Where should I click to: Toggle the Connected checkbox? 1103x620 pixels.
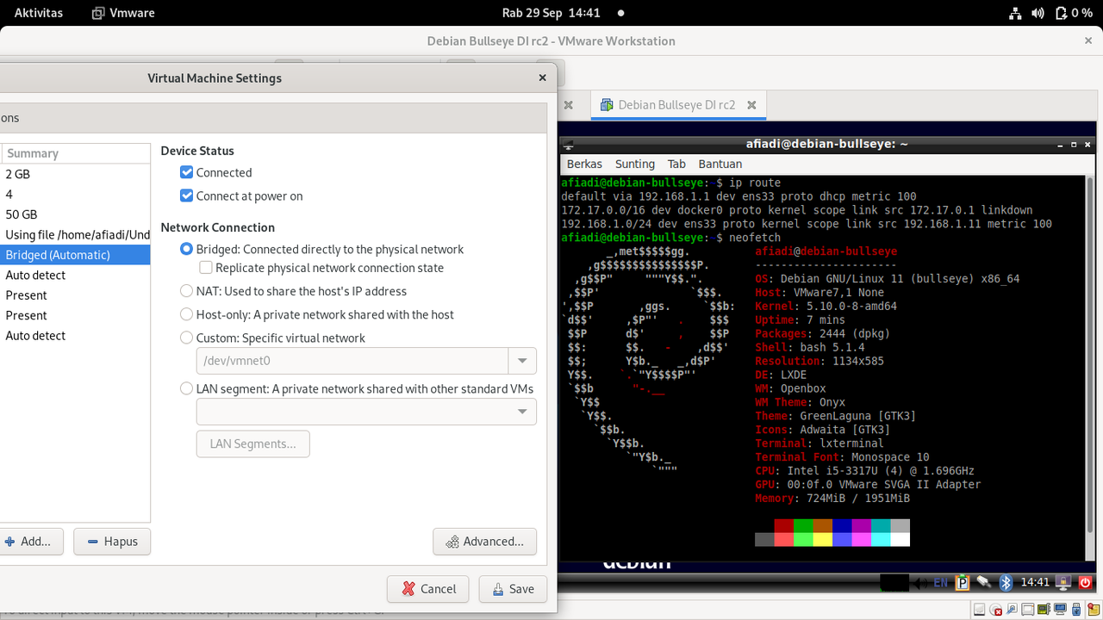(186, 172)
